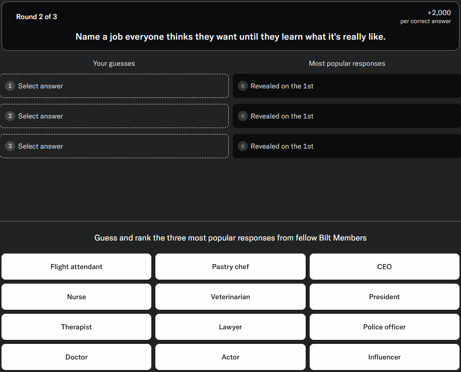Select the first guess answer slot
461x372 pixels.
pyautogui.click(x=114, y=86)
